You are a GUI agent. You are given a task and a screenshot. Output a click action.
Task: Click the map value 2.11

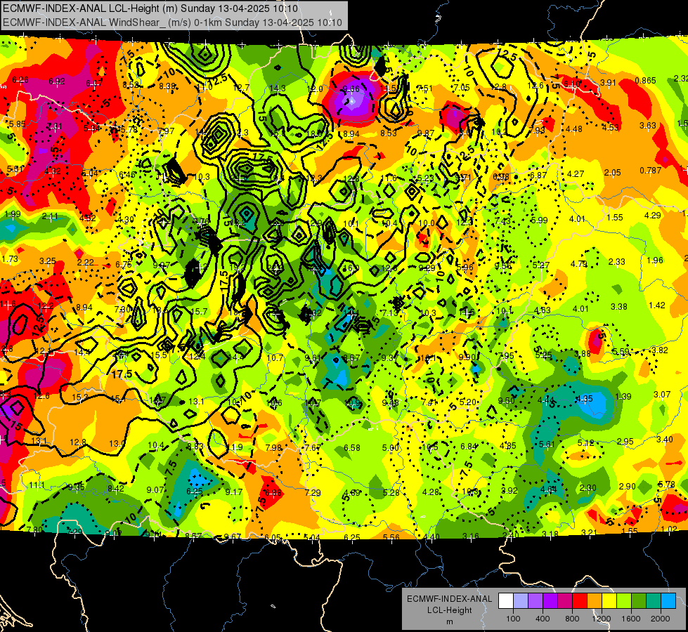pyautogui.click(x=50, y=216)
